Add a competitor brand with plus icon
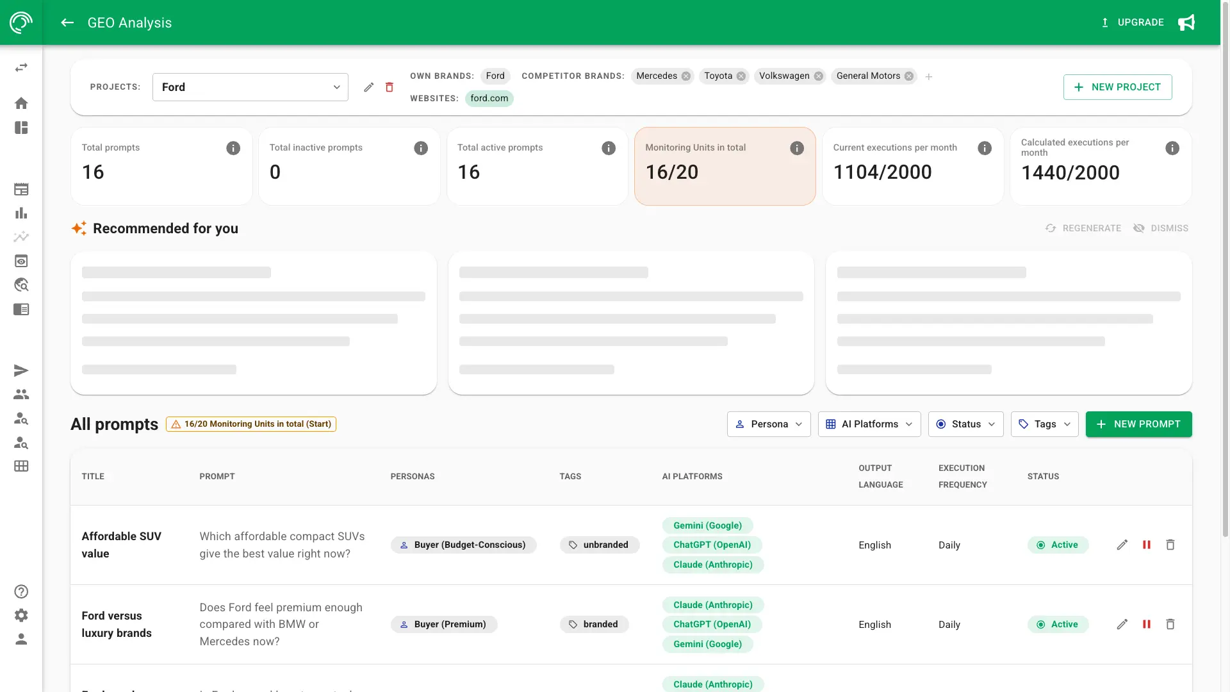1230x692 pixels. (929, 76)
